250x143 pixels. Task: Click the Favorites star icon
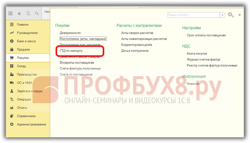pos(19,13)
